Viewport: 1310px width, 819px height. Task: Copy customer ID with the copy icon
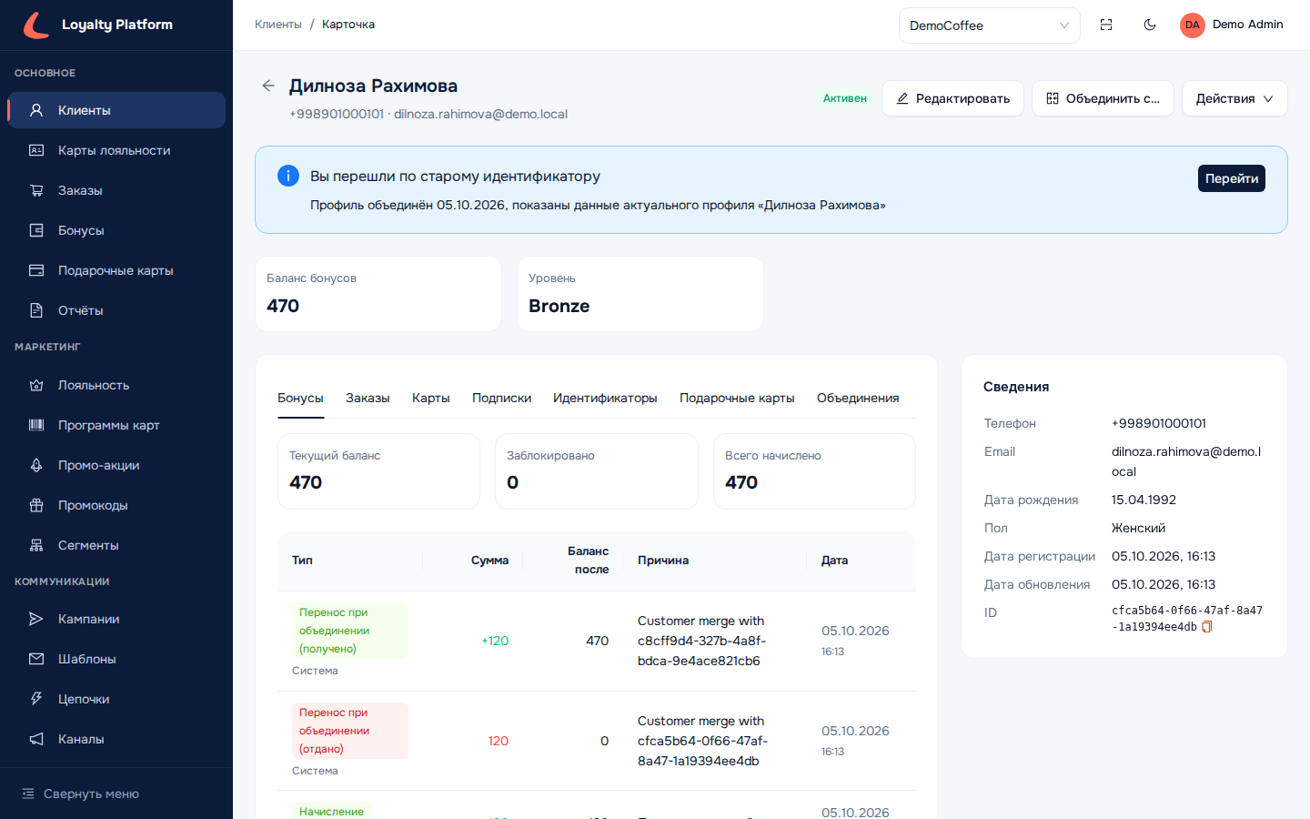click(1207, 627)
